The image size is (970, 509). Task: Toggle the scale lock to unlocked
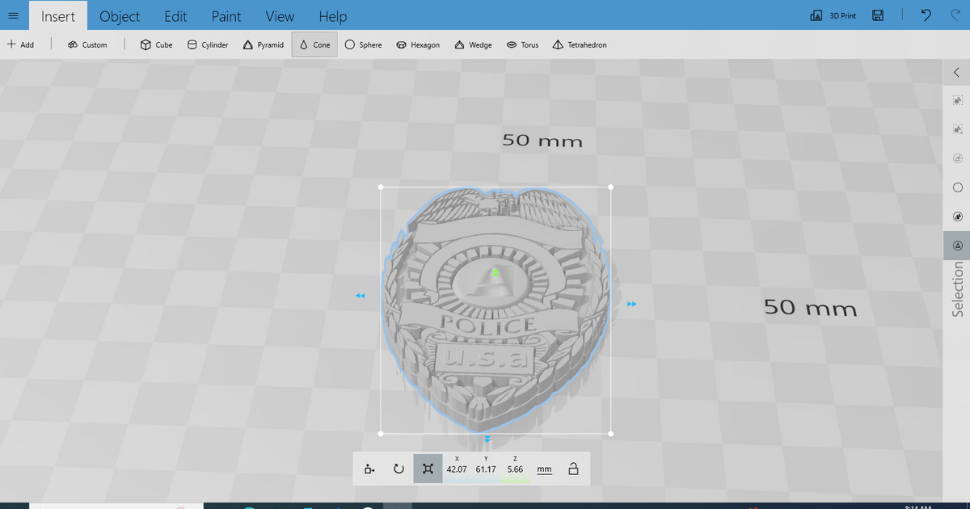coord(573,468)
